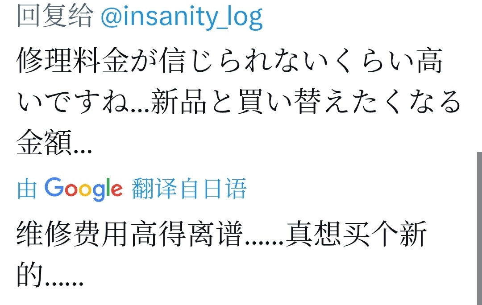482x305 pixels.
Task: Tap the "回复给" reply label
Action: (55, 17)
